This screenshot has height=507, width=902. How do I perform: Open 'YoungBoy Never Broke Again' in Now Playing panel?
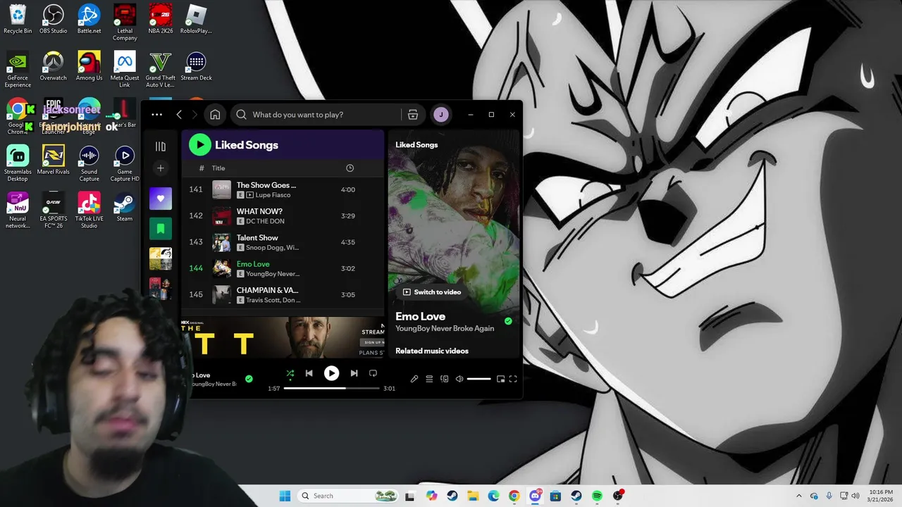pyautogui.click(x=445, y=329)
